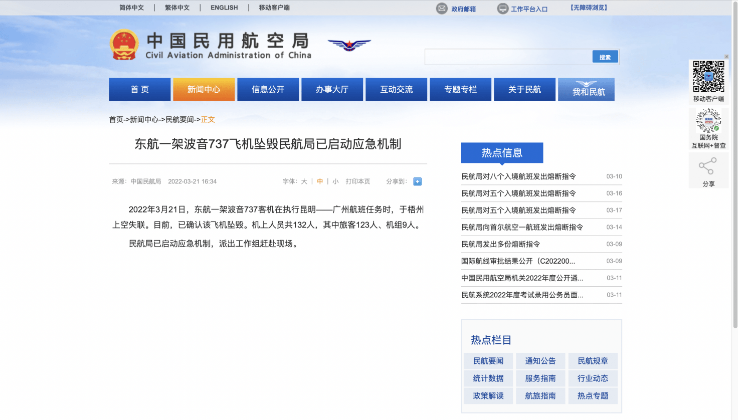The image size is (738, 420).
Task: Click the 中国民用航空局 site title
Action: pyautogui.click(x=228, y=41)
